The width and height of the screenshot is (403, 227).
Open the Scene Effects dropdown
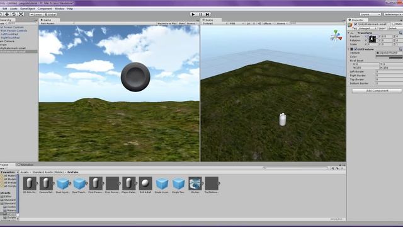pos(268,23)
